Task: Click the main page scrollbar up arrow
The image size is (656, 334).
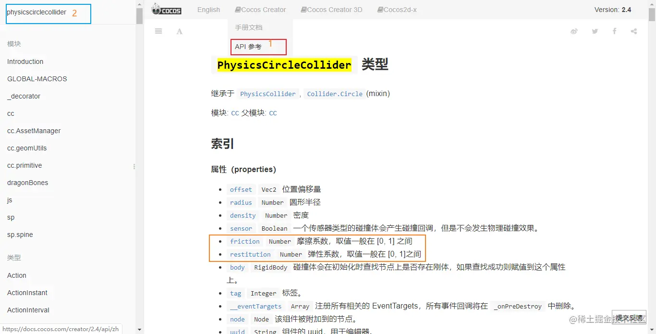Action: coord(652,4)
